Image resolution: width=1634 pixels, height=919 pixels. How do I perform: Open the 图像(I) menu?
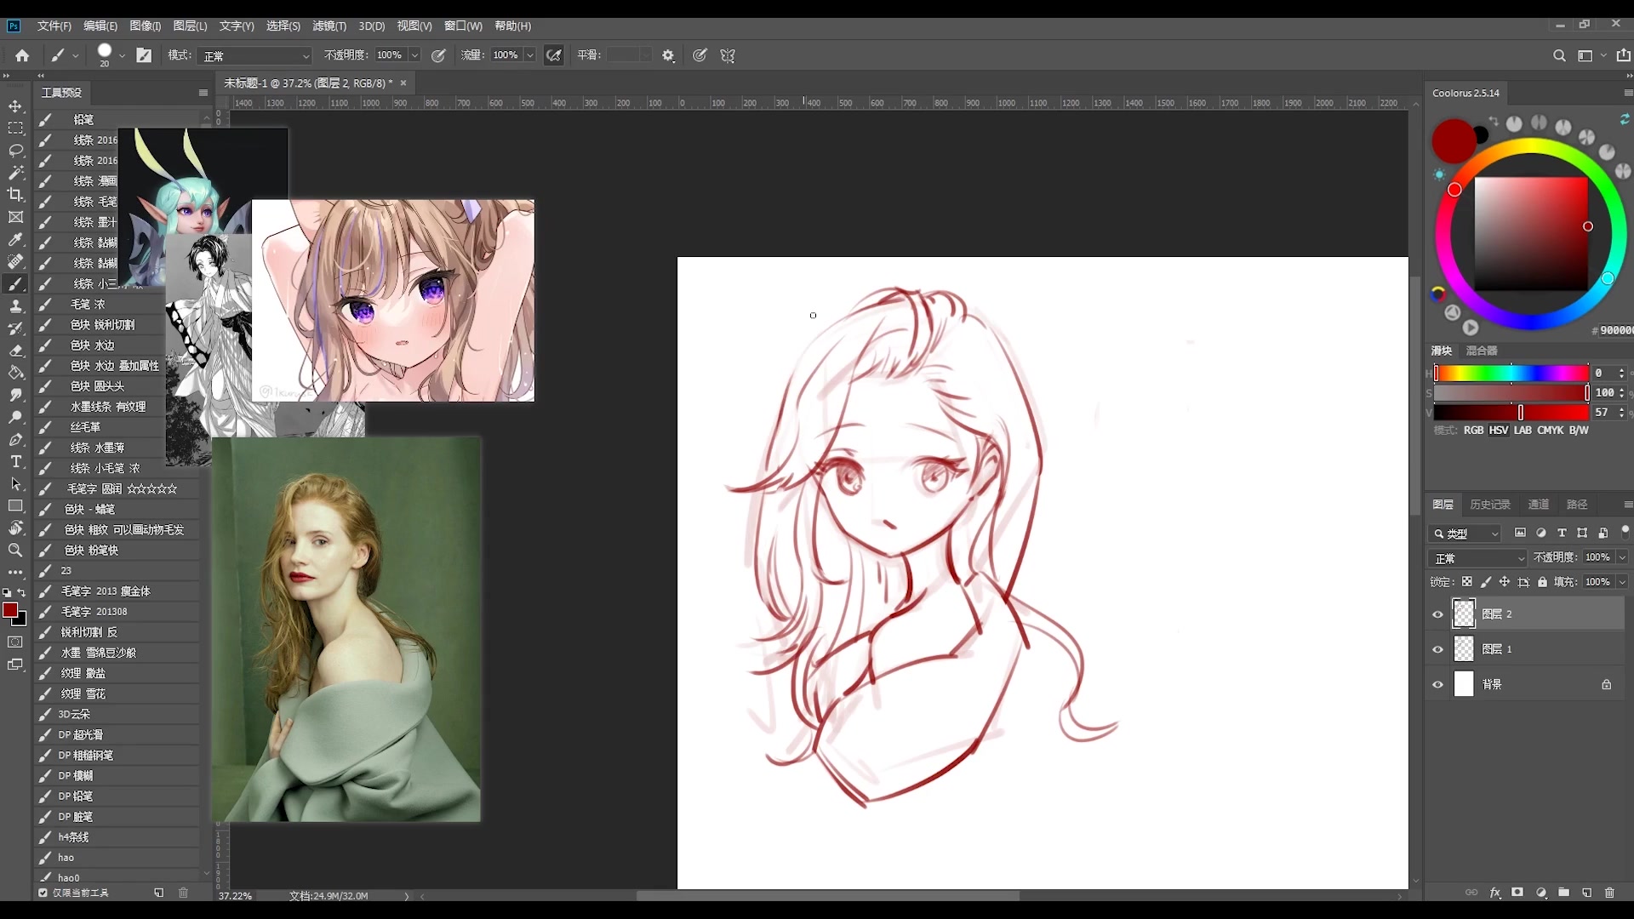[x=145, y=26]
